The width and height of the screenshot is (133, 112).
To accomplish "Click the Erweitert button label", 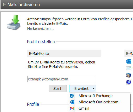I will pos(81,89).
